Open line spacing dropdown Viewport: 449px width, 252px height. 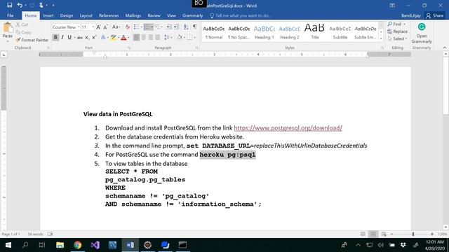(168, 37)
